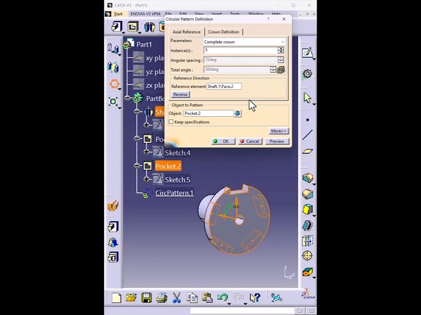
Task: Open dropdown arrow under the Pad icon
Action: pyautogui.click(x=123, y=33)
